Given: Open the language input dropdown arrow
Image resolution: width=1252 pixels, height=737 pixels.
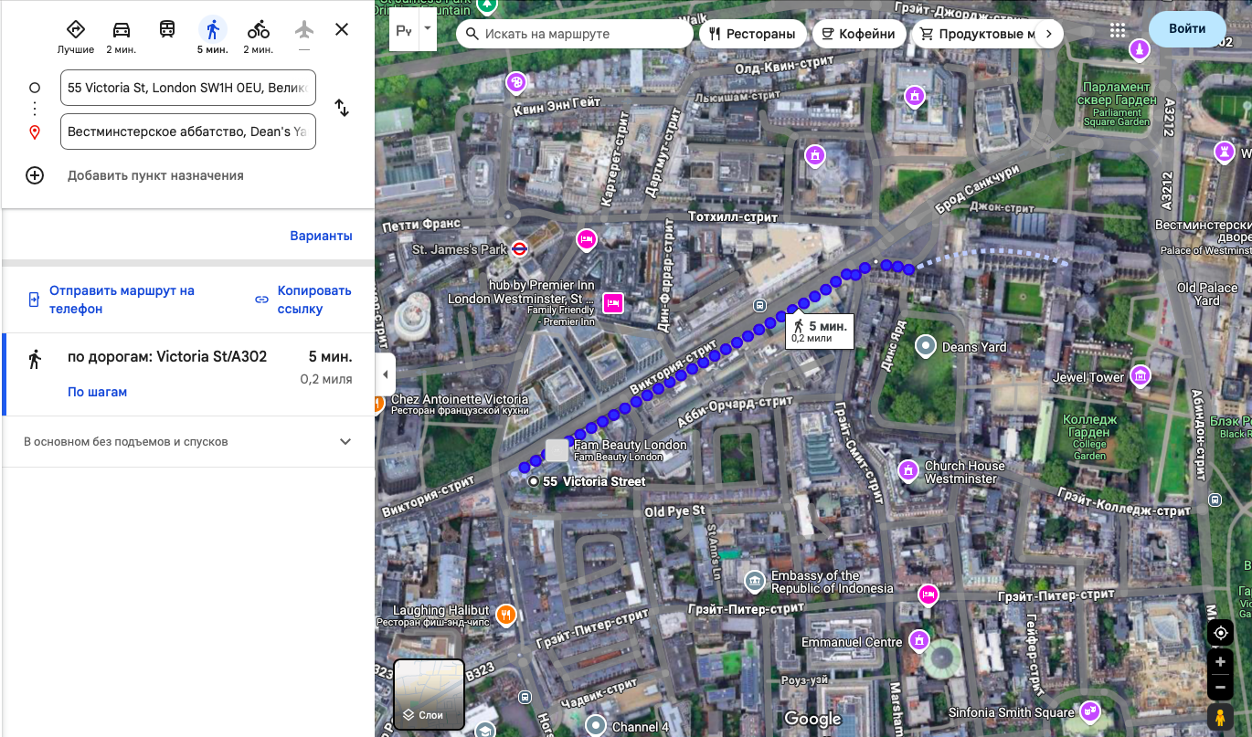Looking at the screenshot, I should point(427,27).
